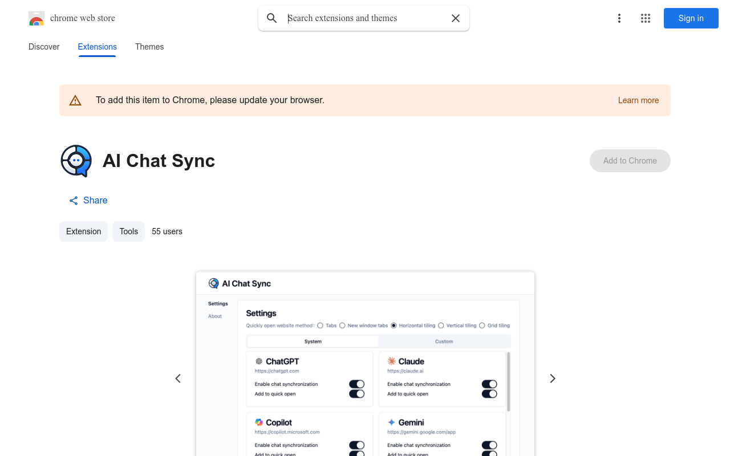
Task: Click the share icon next to Share
Action: pos(74,201)
